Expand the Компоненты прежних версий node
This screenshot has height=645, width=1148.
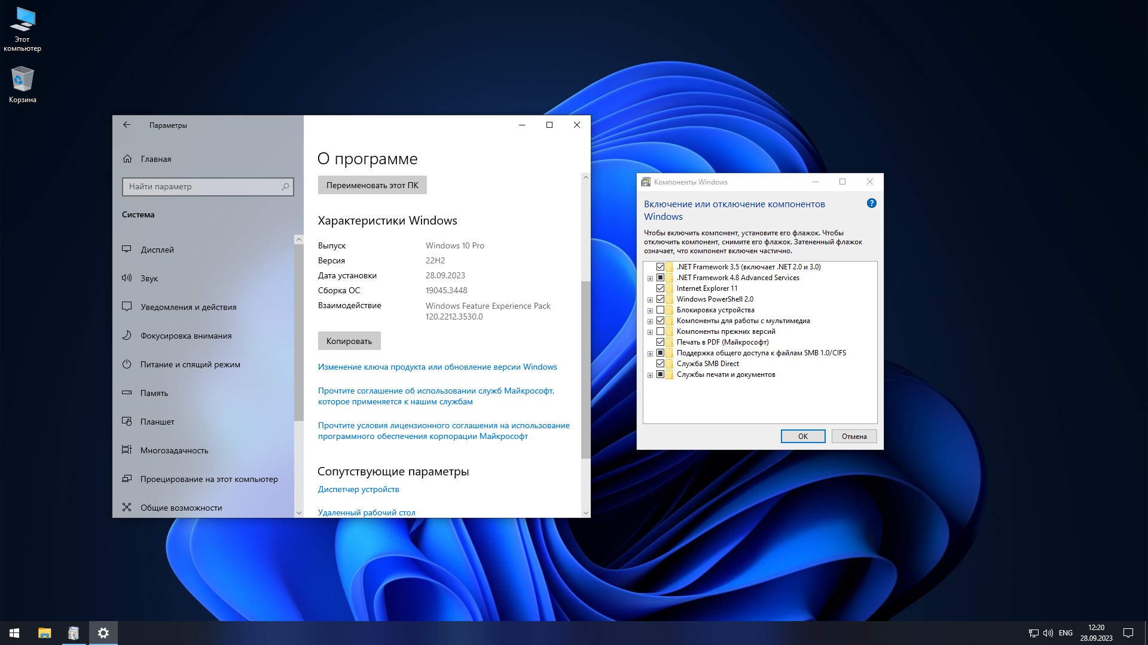coord(650,332)
